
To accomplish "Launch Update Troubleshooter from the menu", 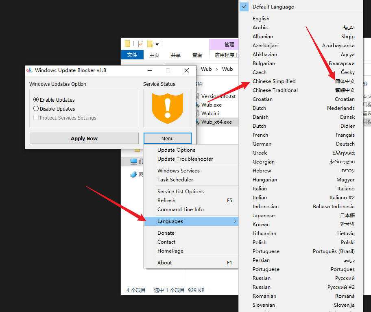I will (x=191, y=159).
